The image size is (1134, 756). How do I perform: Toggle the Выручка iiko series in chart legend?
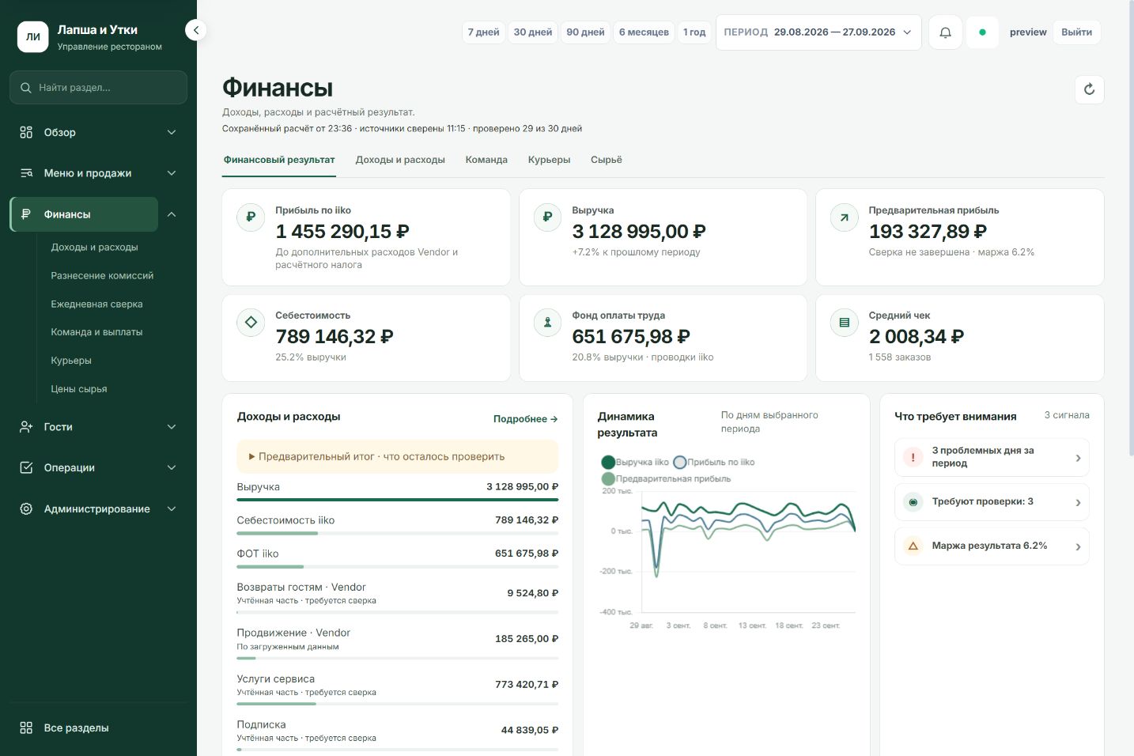(x=635, y=462)
